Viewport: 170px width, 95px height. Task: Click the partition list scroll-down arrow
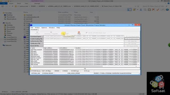pos(138,65)
